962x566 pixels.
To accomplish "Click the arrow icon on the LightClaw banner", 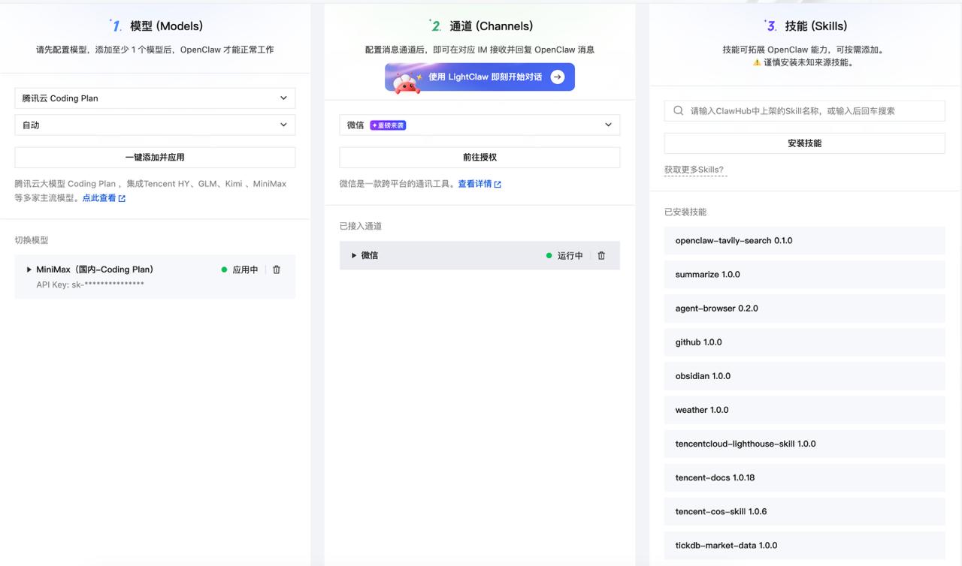I will pos(557,77).
